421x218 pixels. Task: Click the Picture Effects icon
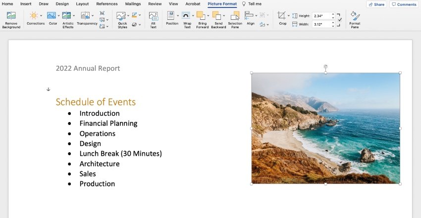pyautogui.click(x=134, y=25)
